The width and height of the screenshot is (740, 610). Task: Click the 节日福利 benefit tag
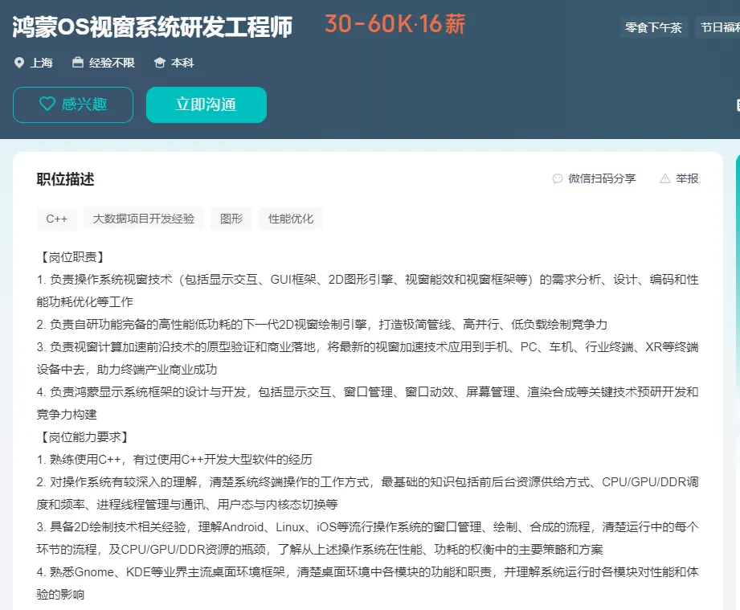[x=719, y=27]
